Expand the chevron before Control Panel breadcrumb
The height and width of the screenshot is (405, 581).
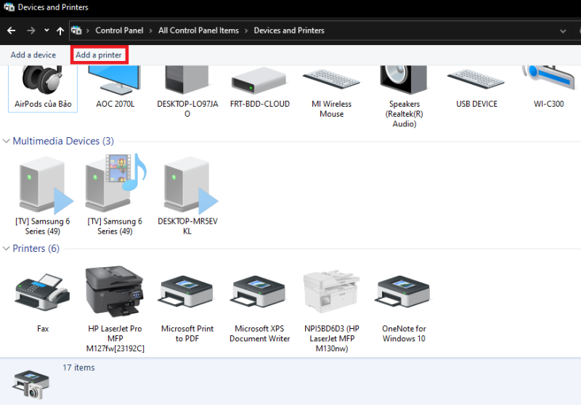click(88, 30)
